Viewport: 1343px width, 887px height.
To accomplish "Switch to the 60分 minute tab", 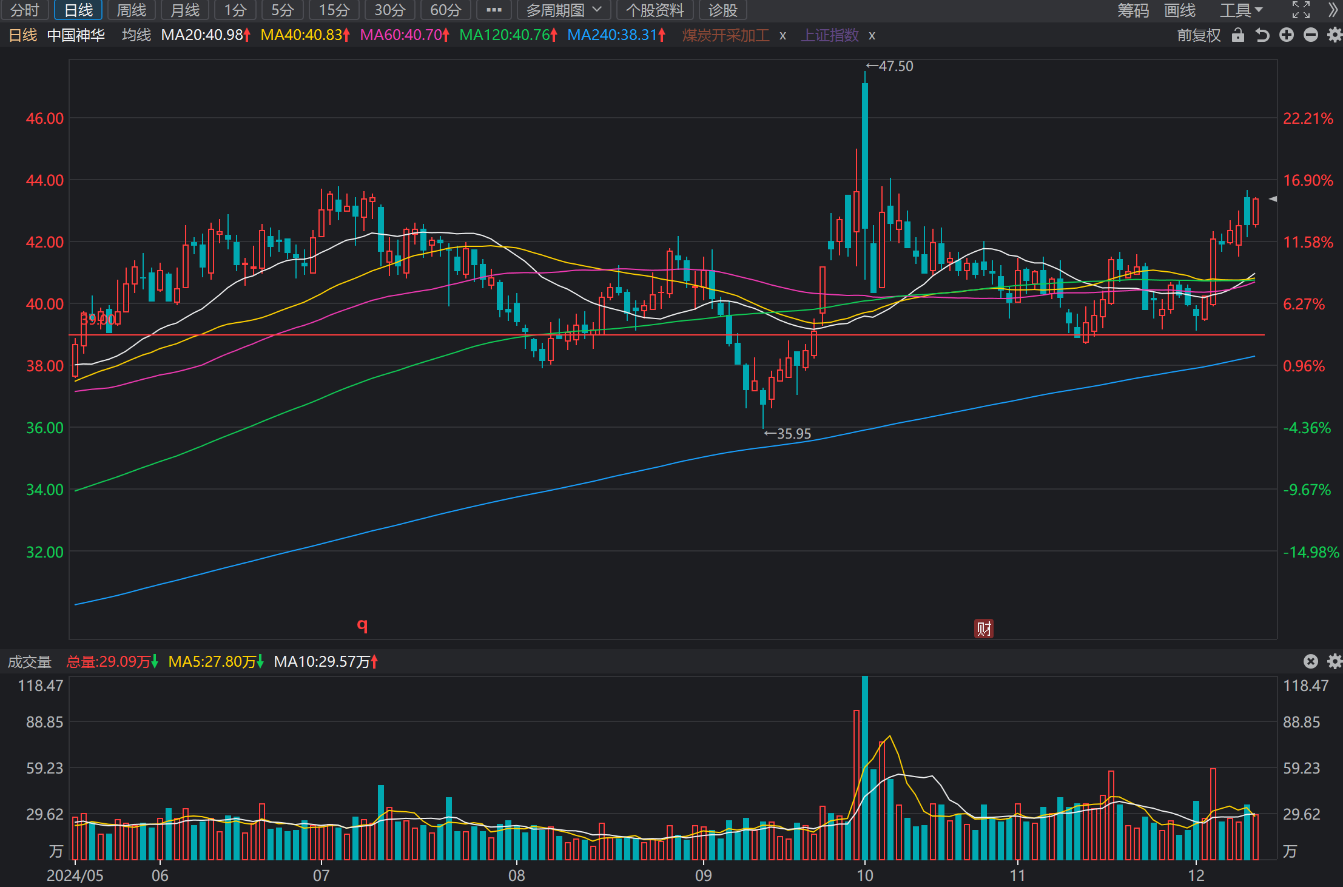I will click(445, 10).
